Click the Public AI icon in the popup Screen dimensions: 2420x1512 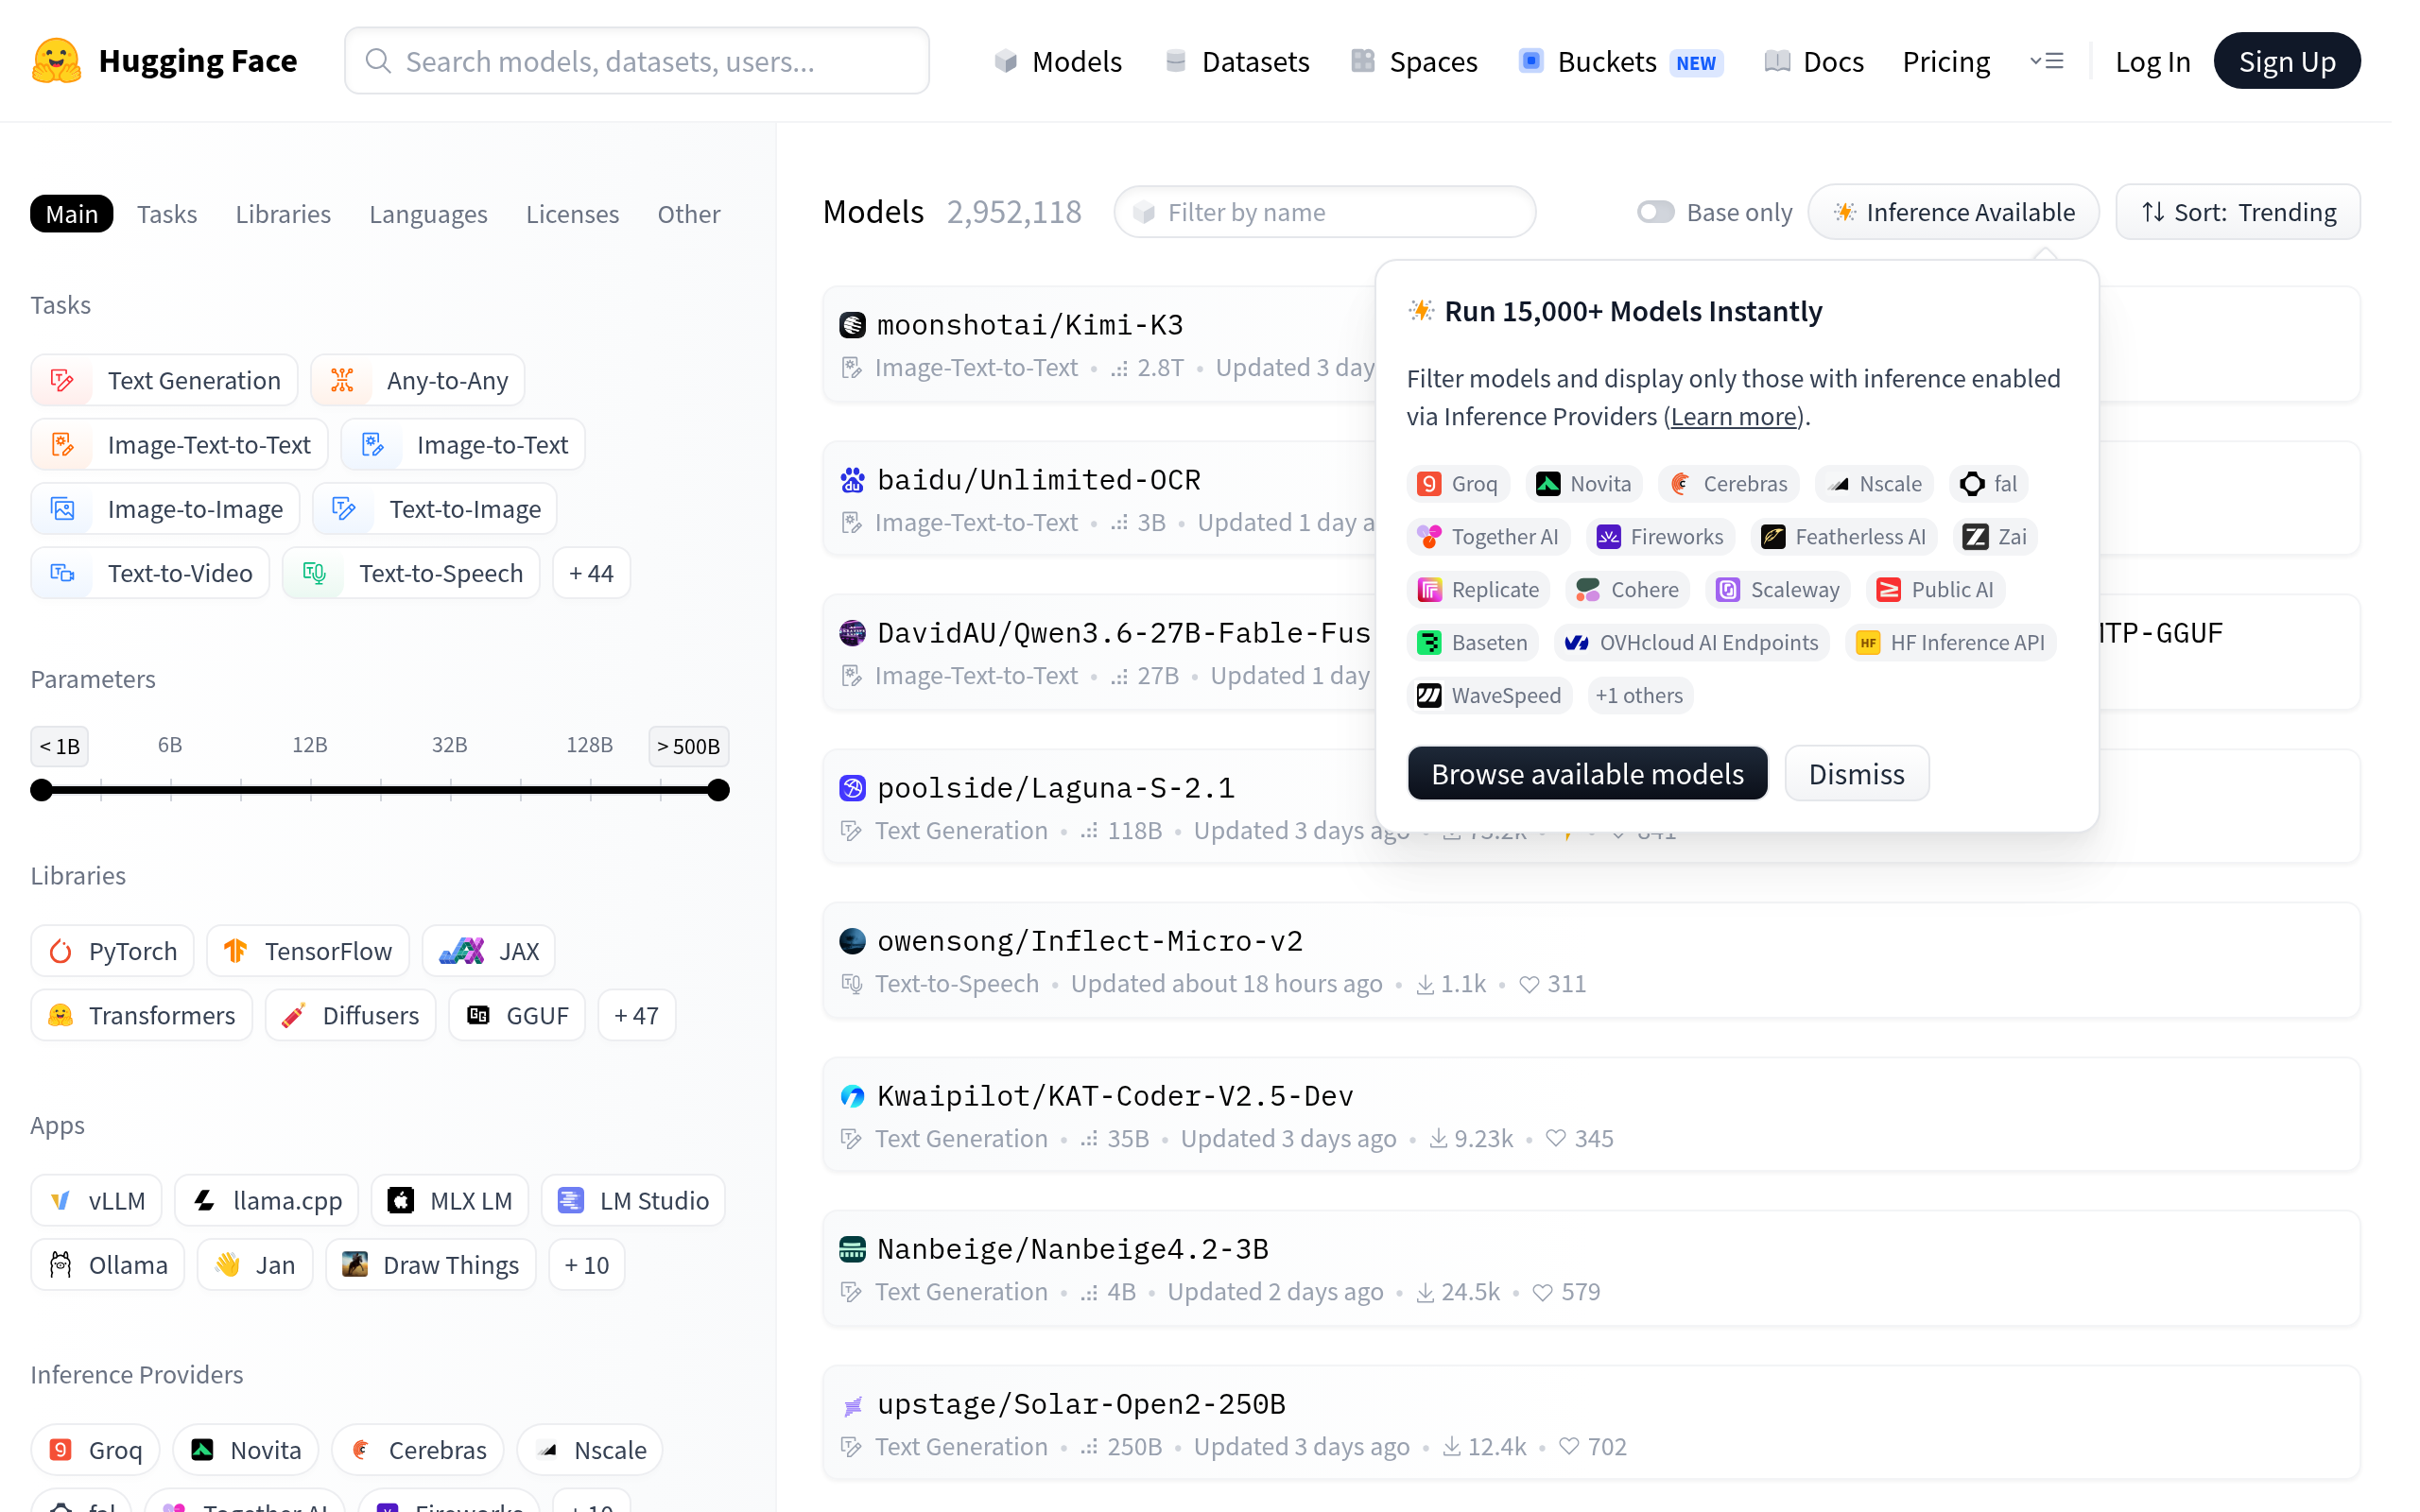coord(1889,590)
